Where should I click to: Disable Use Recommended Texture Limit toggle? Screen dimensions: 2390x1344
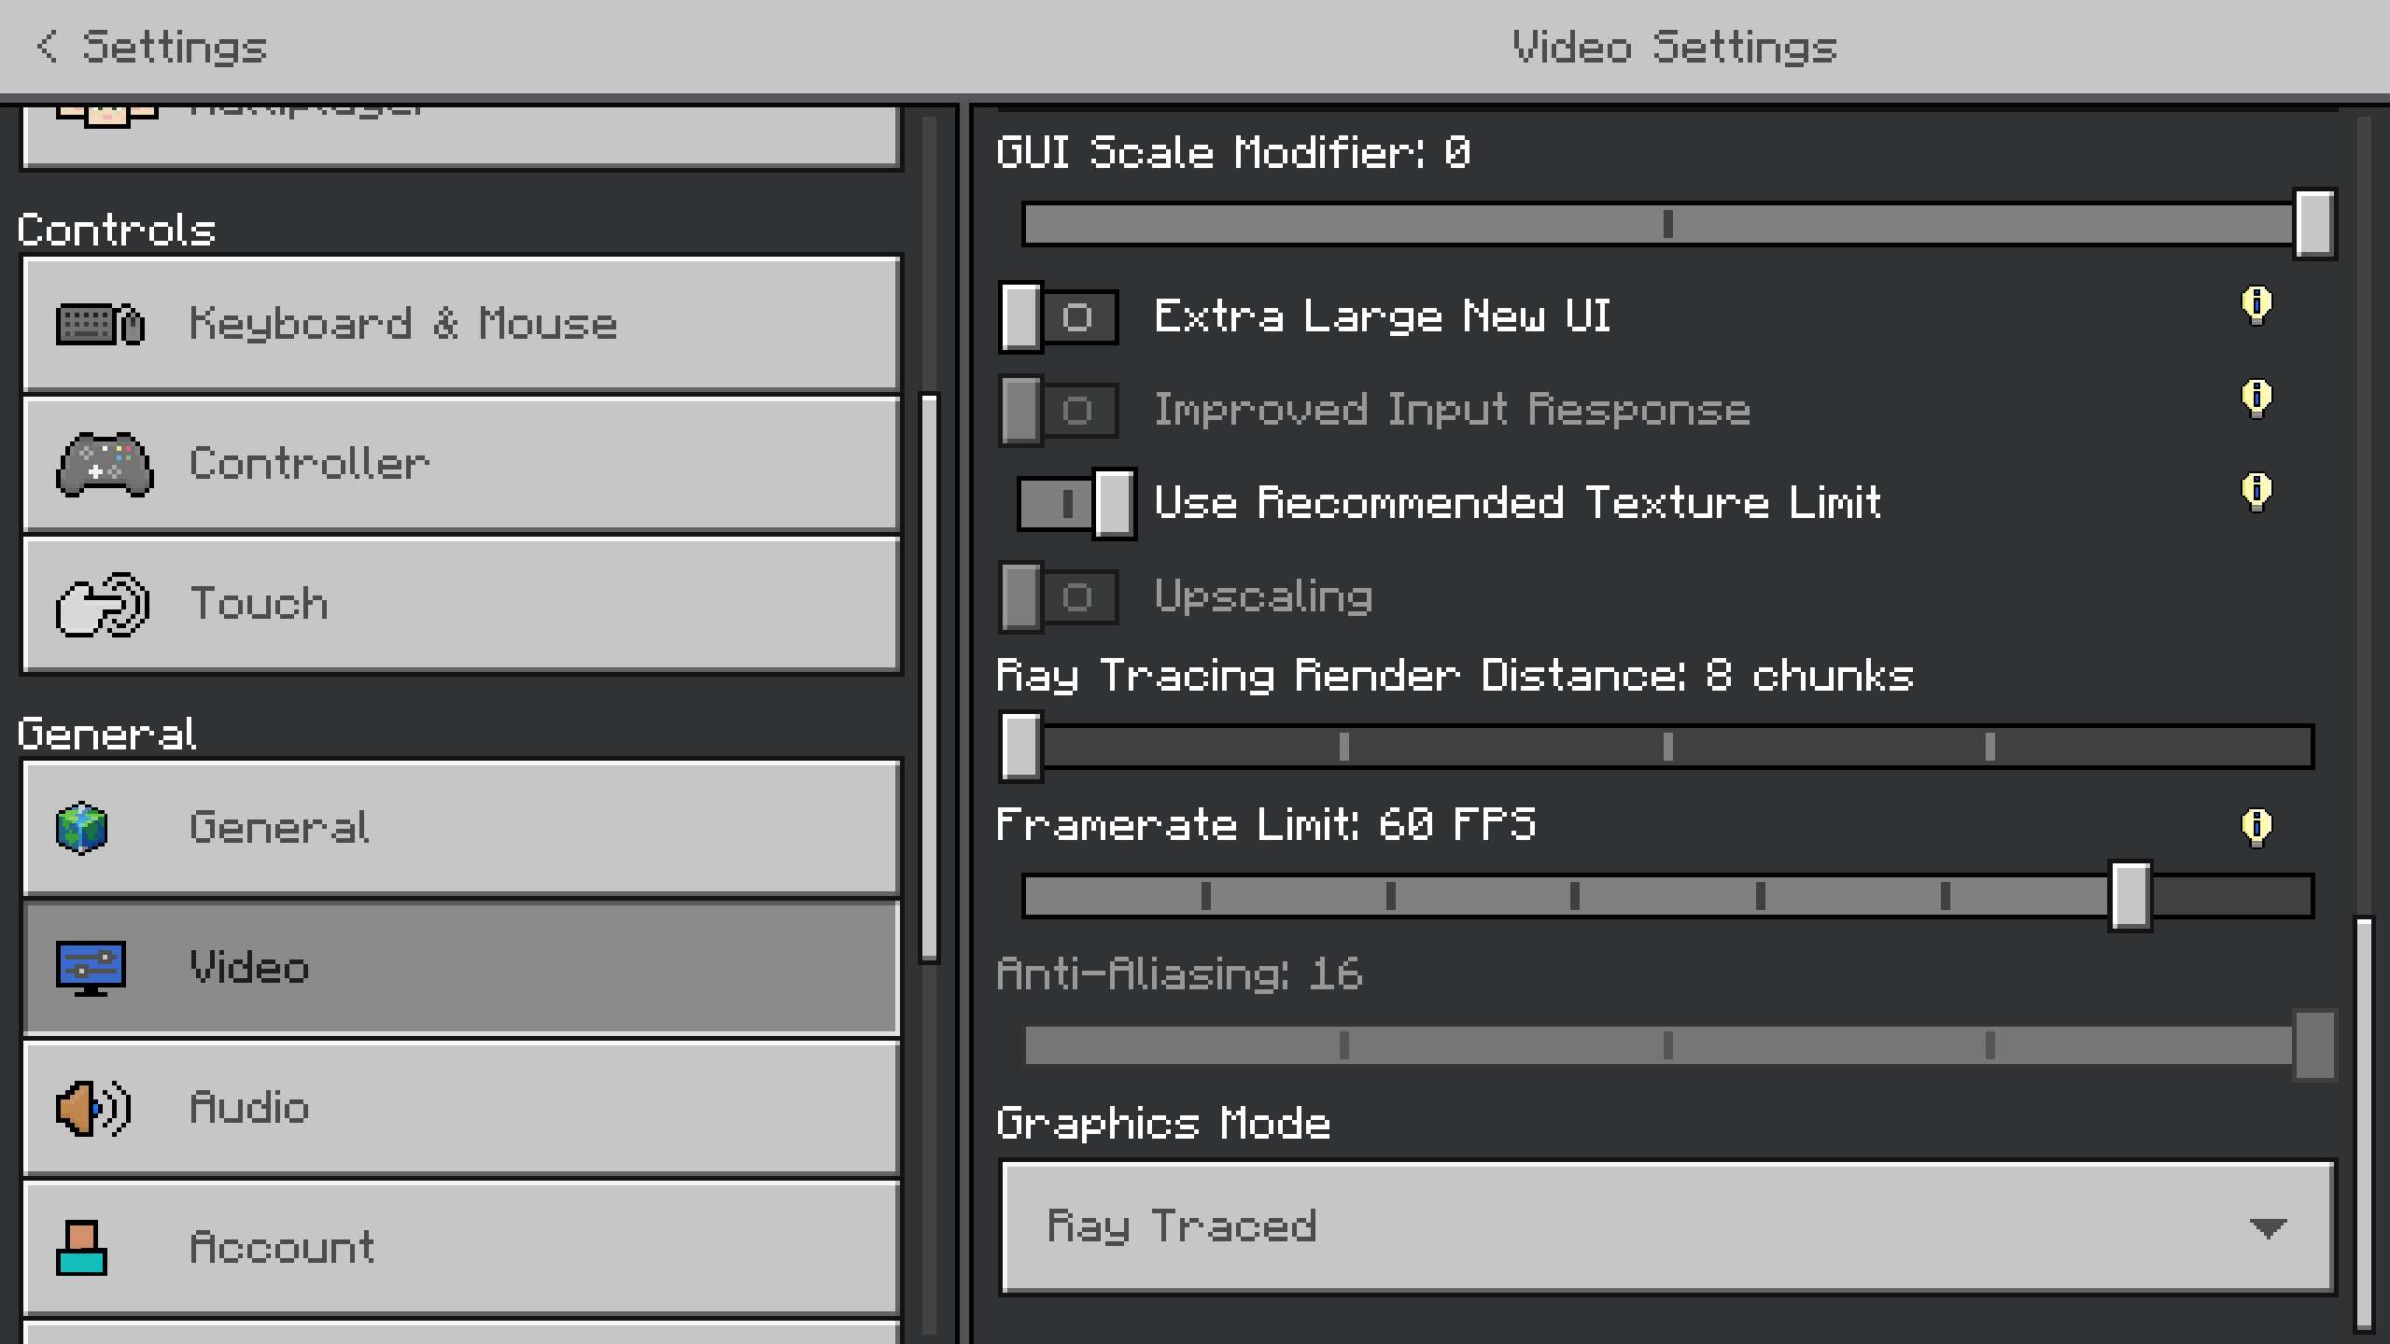[1075, 504]
